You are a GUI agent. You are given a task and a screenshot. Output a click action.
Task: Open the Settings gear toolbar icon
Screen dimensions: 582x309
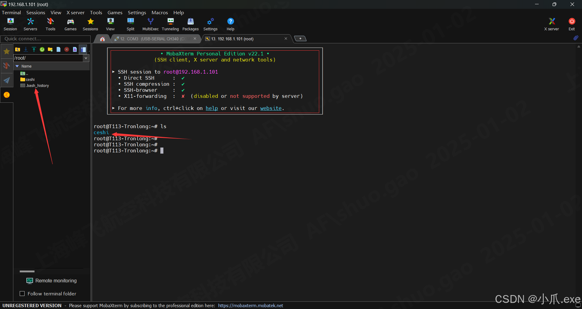click(x=210, y=24)
